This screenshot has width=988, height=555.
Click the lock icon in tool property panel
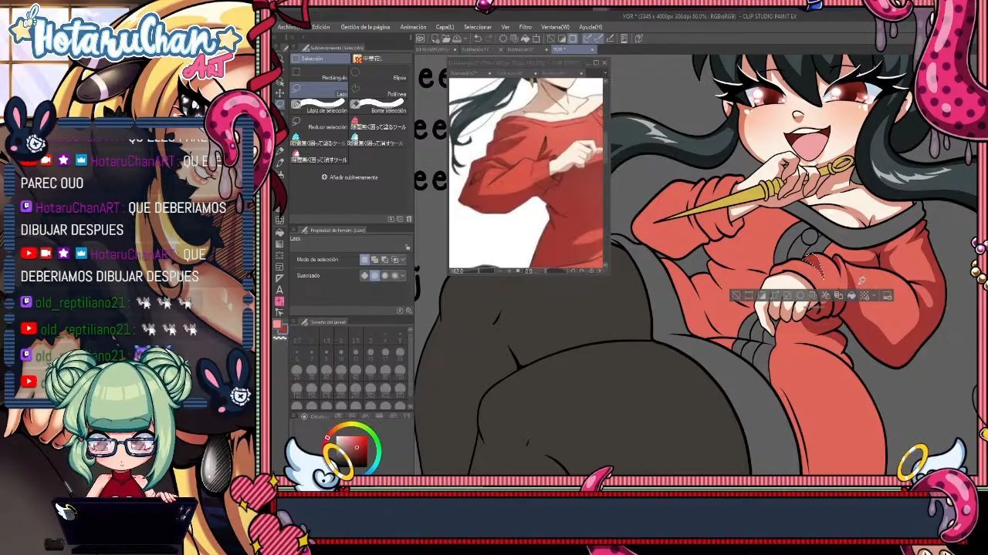pyautogui.click(x=408, y=247)
